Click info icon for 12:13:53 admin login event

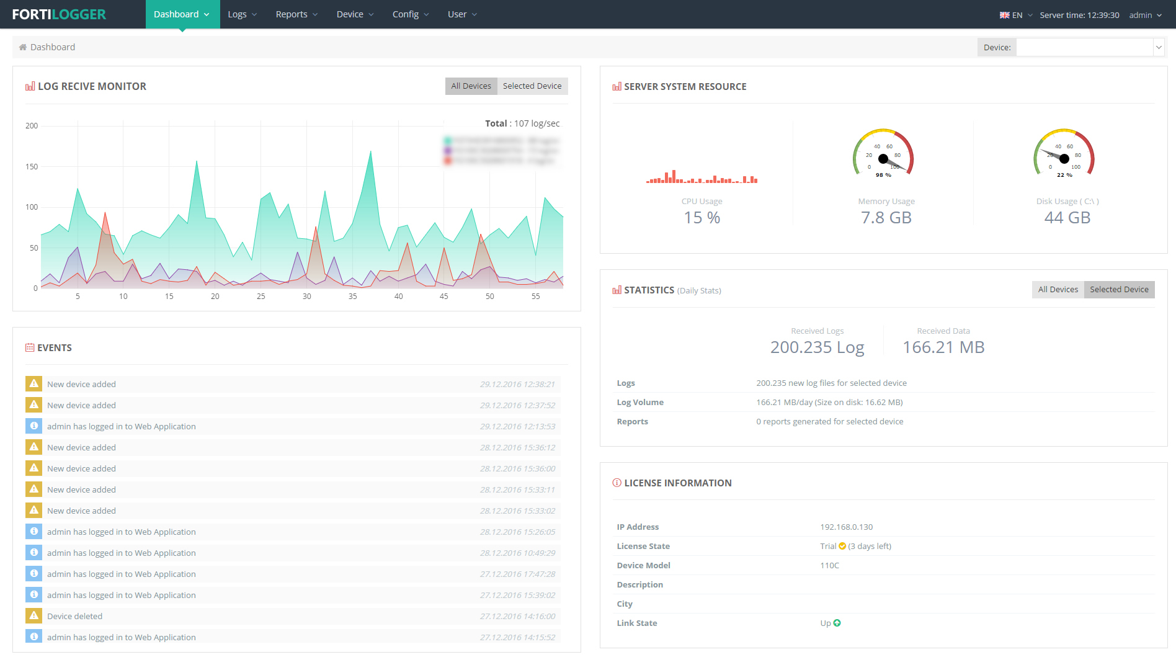tap(33, 426)
